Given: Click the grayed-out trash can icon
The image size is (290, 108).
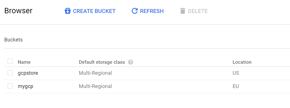Looking at the screenshot, I should click(x=183, y=11).
